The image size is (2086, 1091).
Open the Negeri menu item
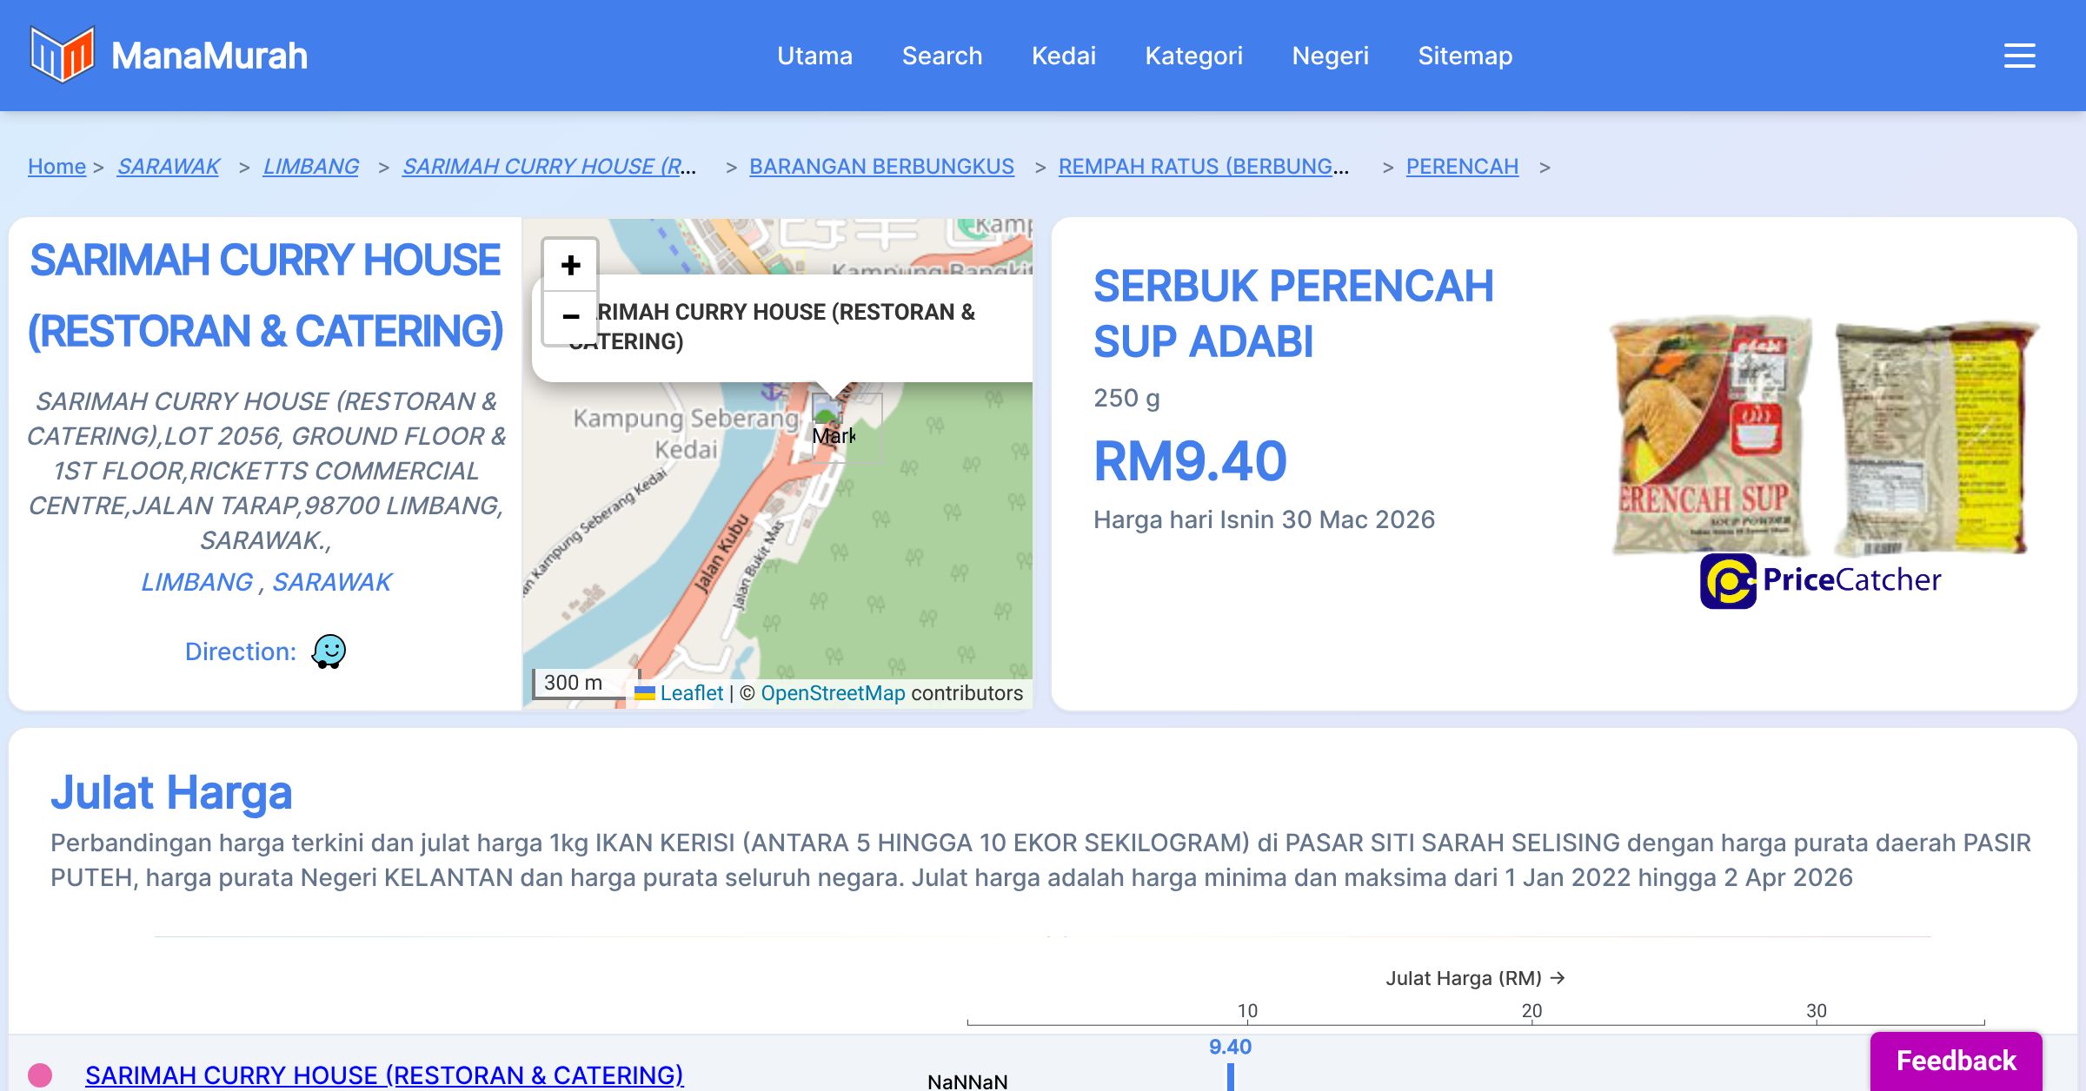(x=1330, y=56)
